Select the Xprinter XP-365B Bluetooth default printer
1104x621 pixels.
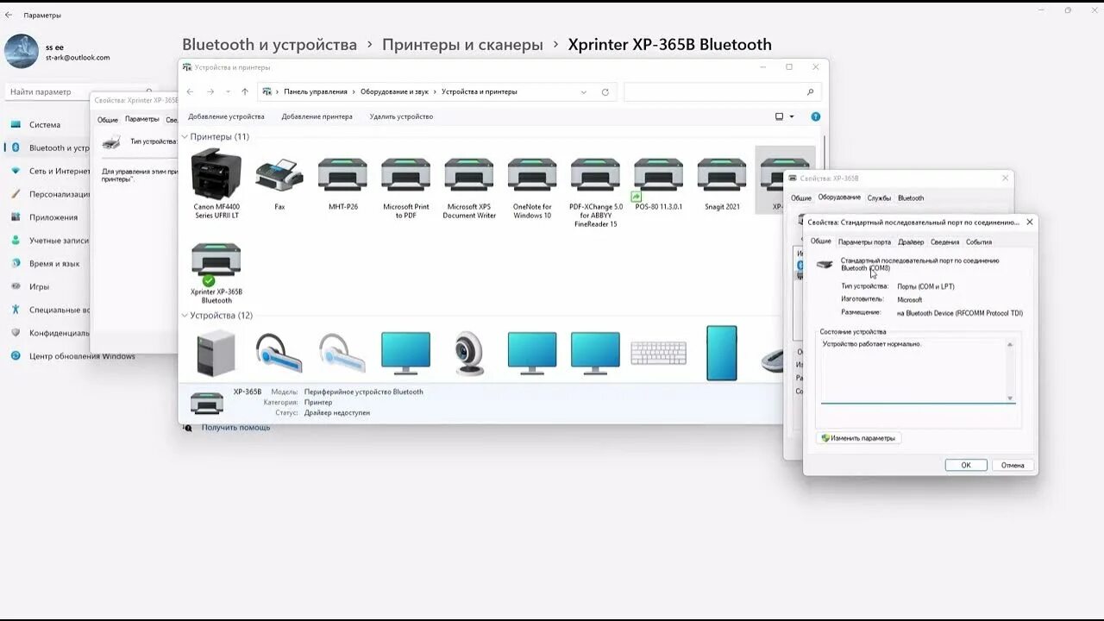pos(216,273)
